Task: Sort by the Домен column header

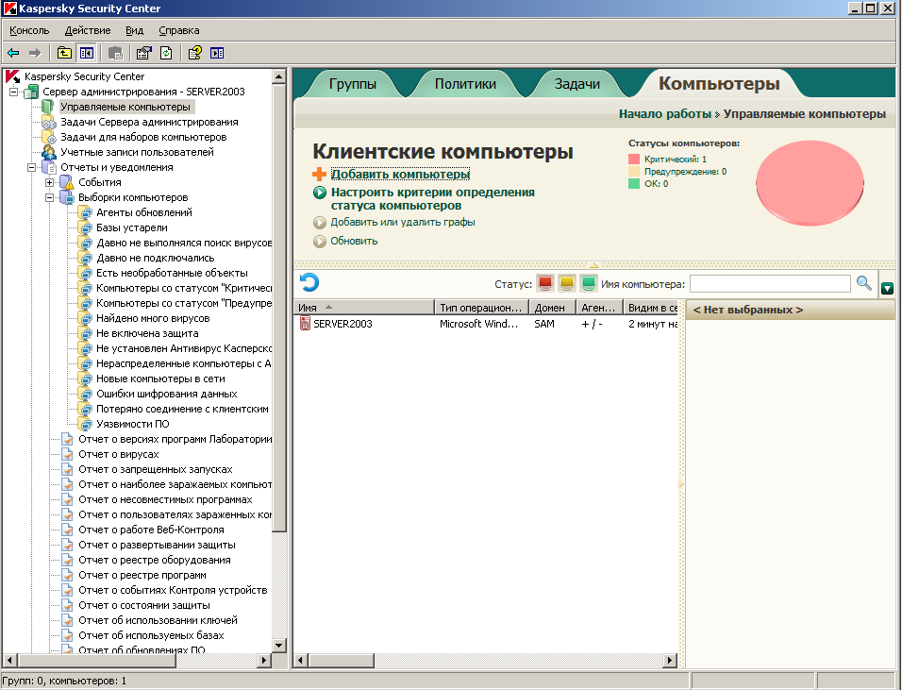Action: point(552,308)
